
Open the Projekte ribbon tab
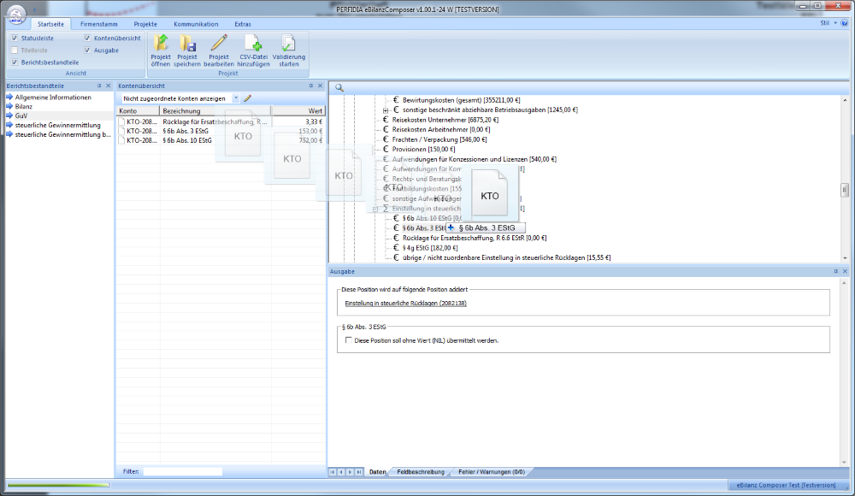click(145, 24)
